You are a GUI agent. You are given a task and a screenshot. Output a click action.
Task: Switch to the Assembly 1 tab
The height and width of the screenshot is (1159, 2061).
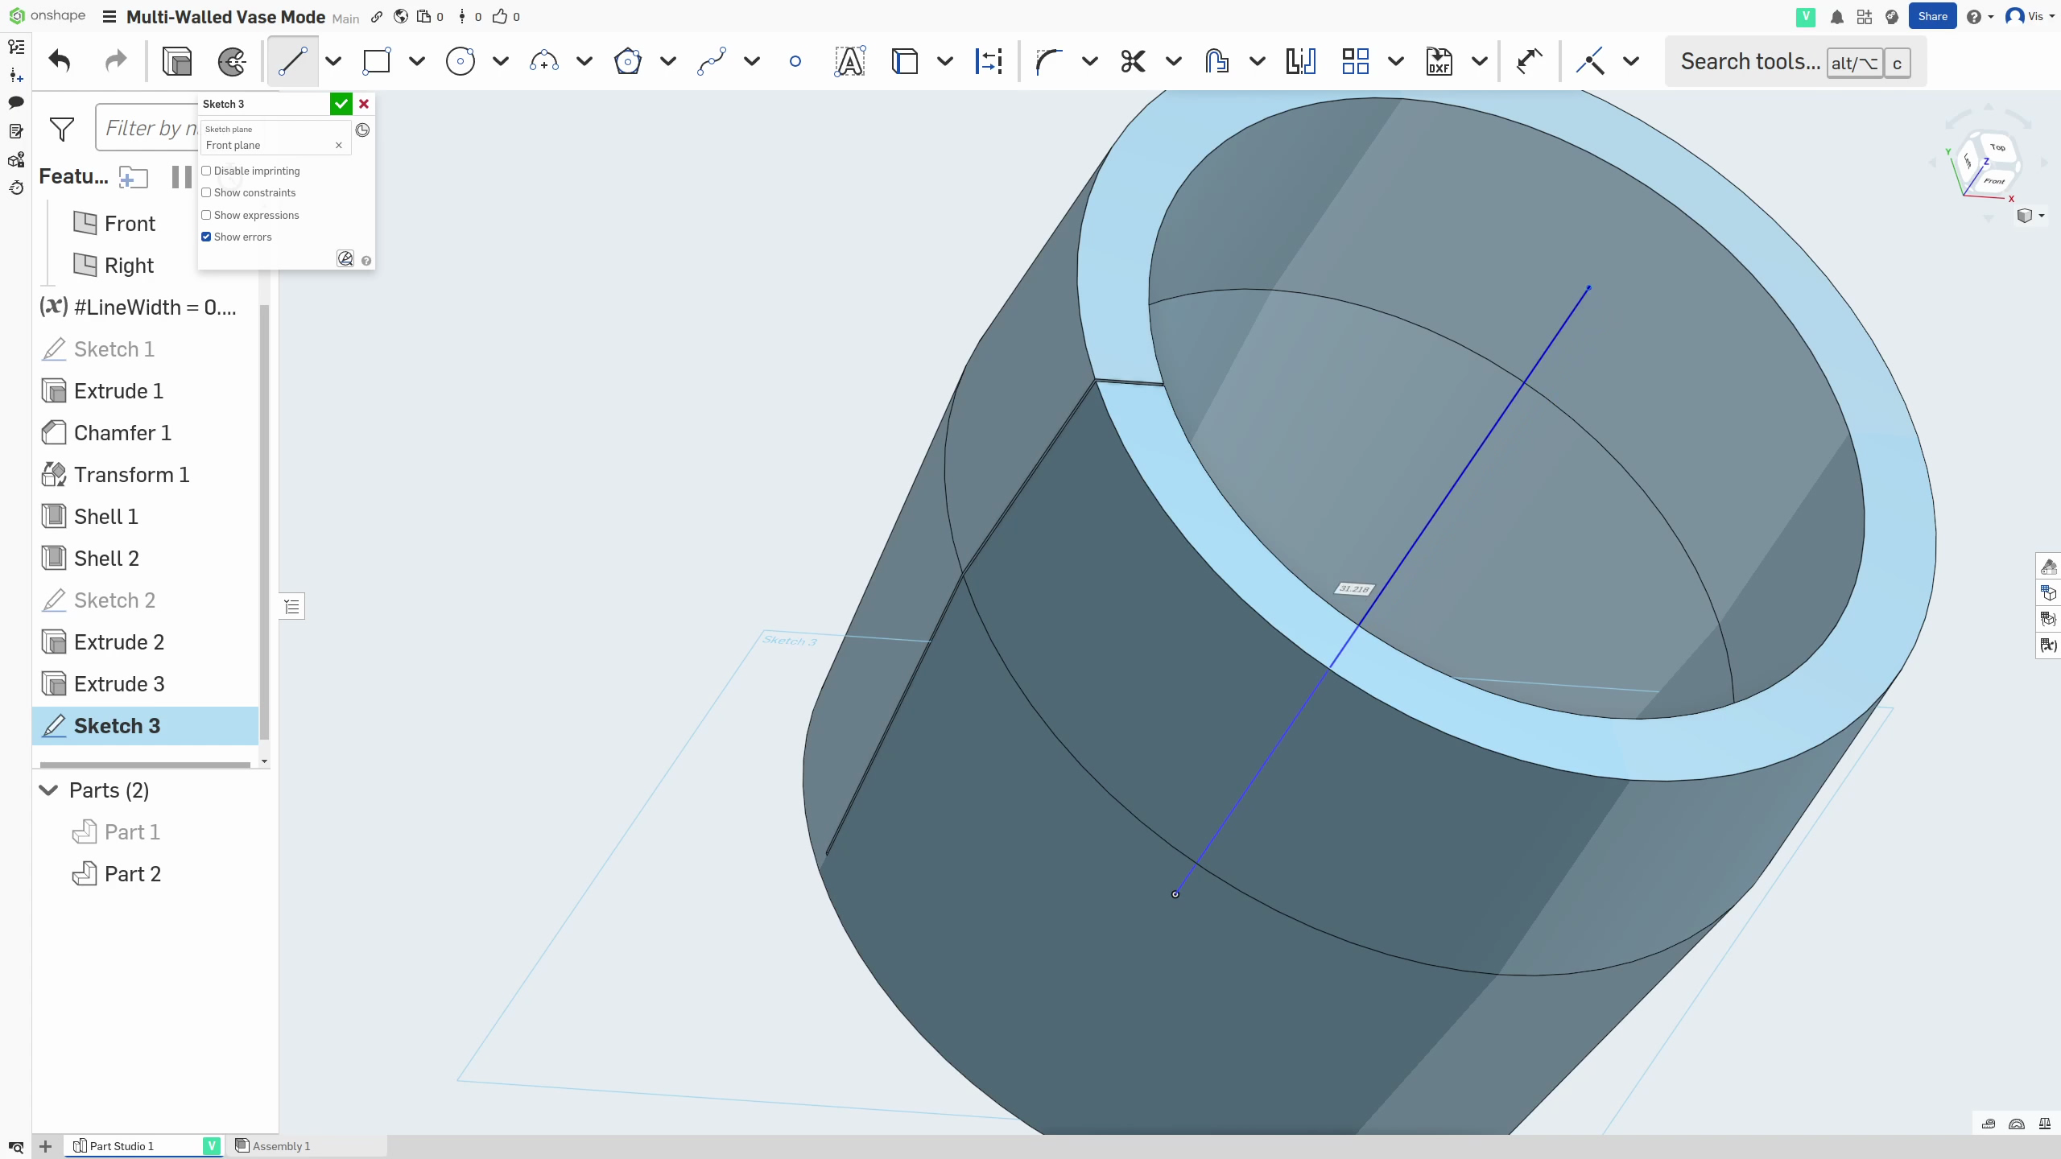point(281,1146)
